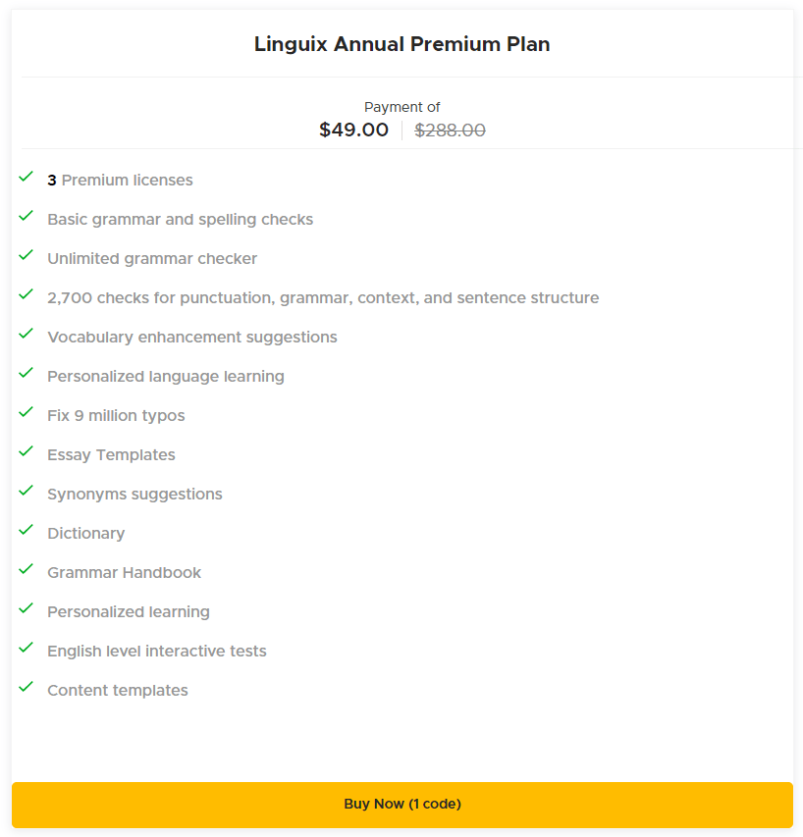Click the checkmark next to 2,700 checks feature
Viewport: 803px width, 837px height.
(x=26, y=294)
